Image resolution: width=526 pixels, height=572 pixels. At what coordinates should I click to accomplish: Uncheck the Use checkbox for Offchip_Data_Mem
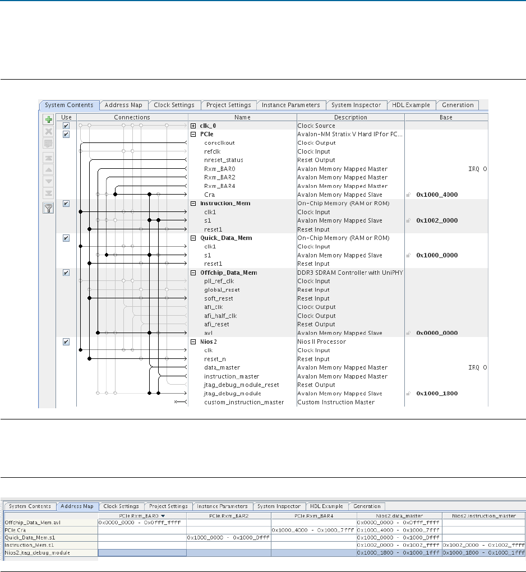pos(66,273)
